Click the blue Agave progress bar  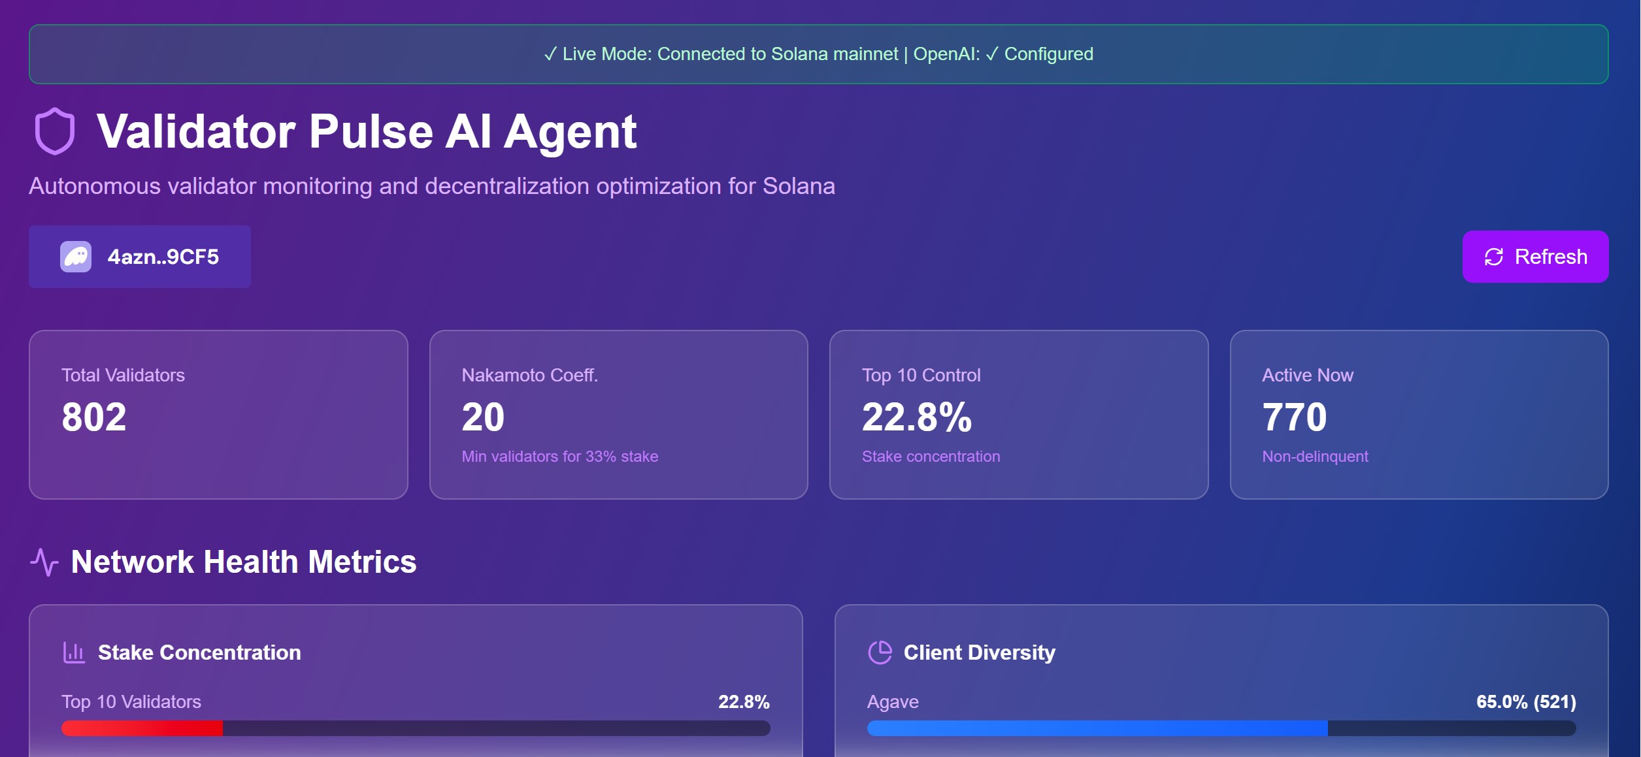pyautogui.click(x=1221, y=728)
